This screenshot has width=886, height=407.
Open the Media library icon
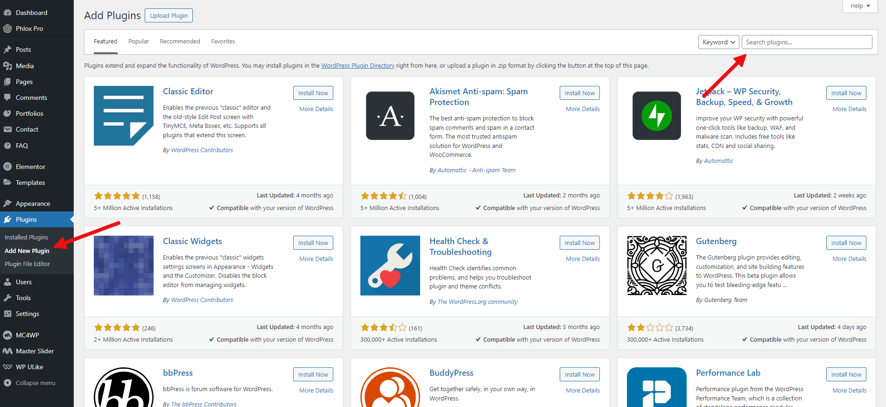[7, 66]
